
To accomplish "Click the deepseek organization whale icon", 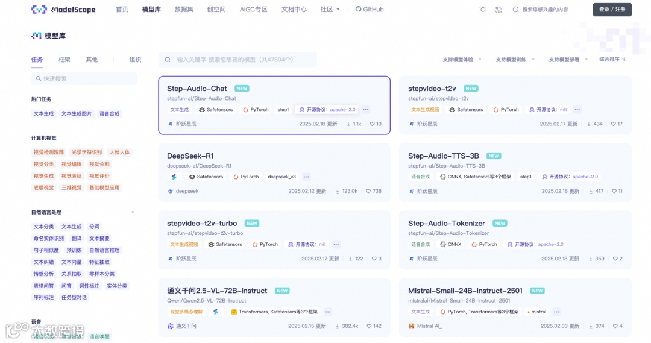I will (170, 191).
